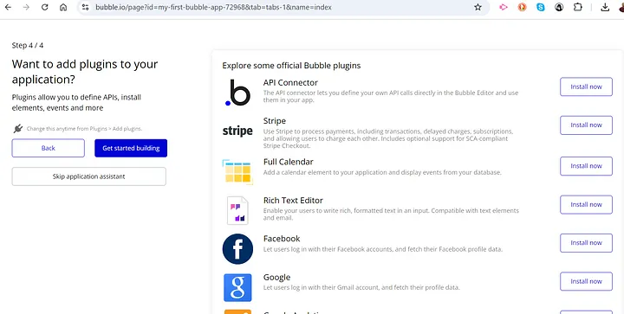This screenshot has height=314, width=624.
Task: Install the Full Calendar plugin
Action: (x=586, y=166)
